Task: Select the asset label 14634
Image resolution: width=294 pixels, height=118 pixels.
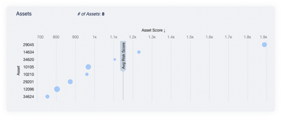Action: point(29,52)
